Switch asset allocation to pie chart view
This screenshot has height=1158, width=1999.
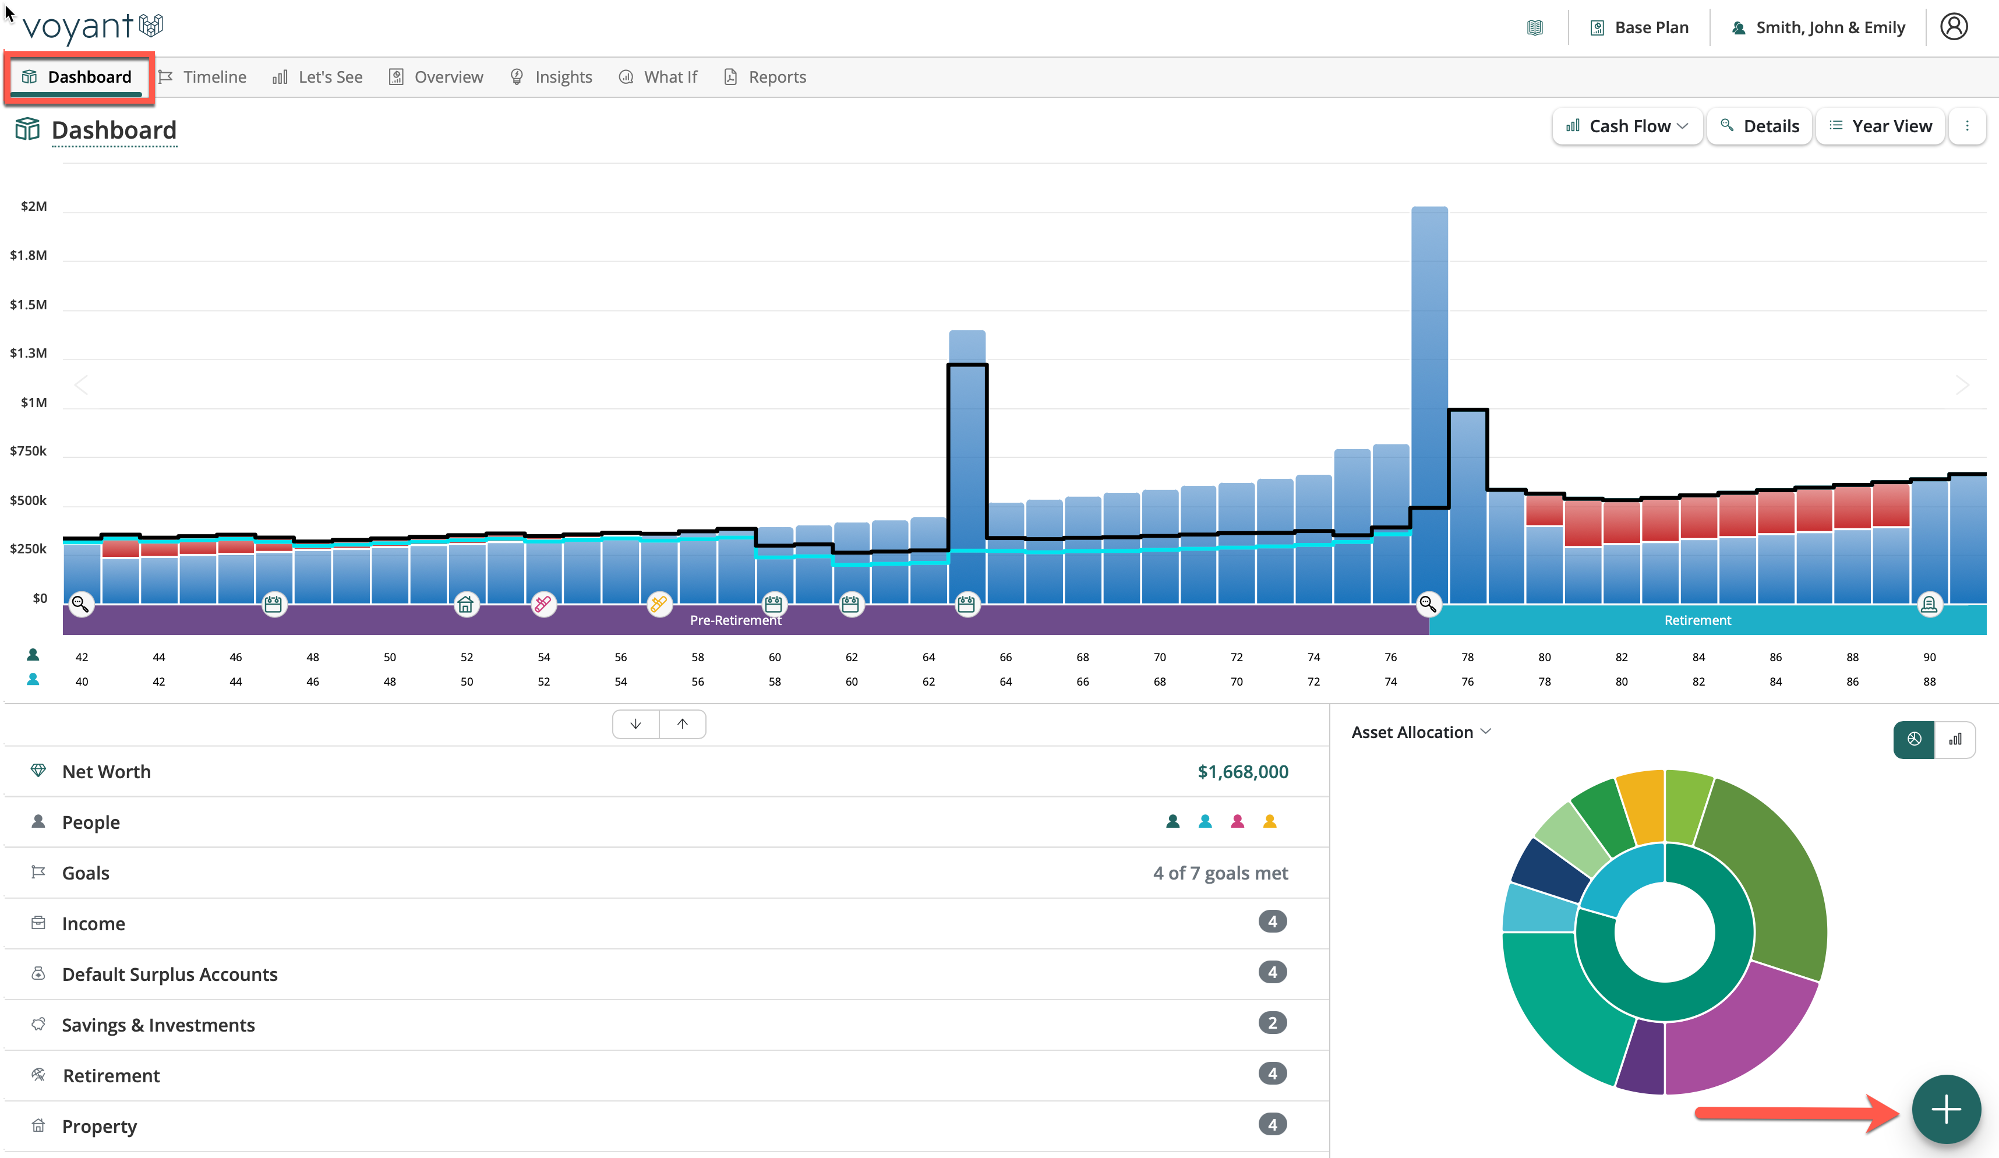[1914, 739]
